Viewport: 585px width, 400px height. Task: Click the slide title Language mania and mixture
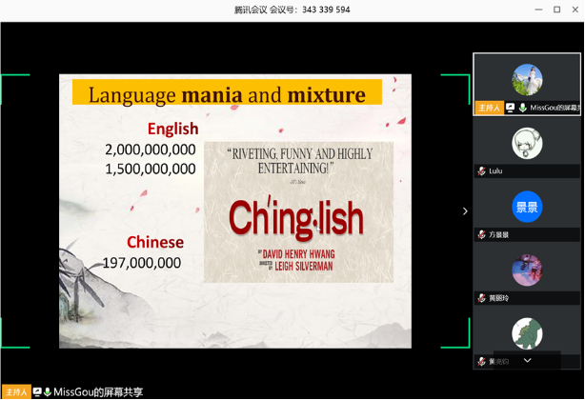pos(227,94)
